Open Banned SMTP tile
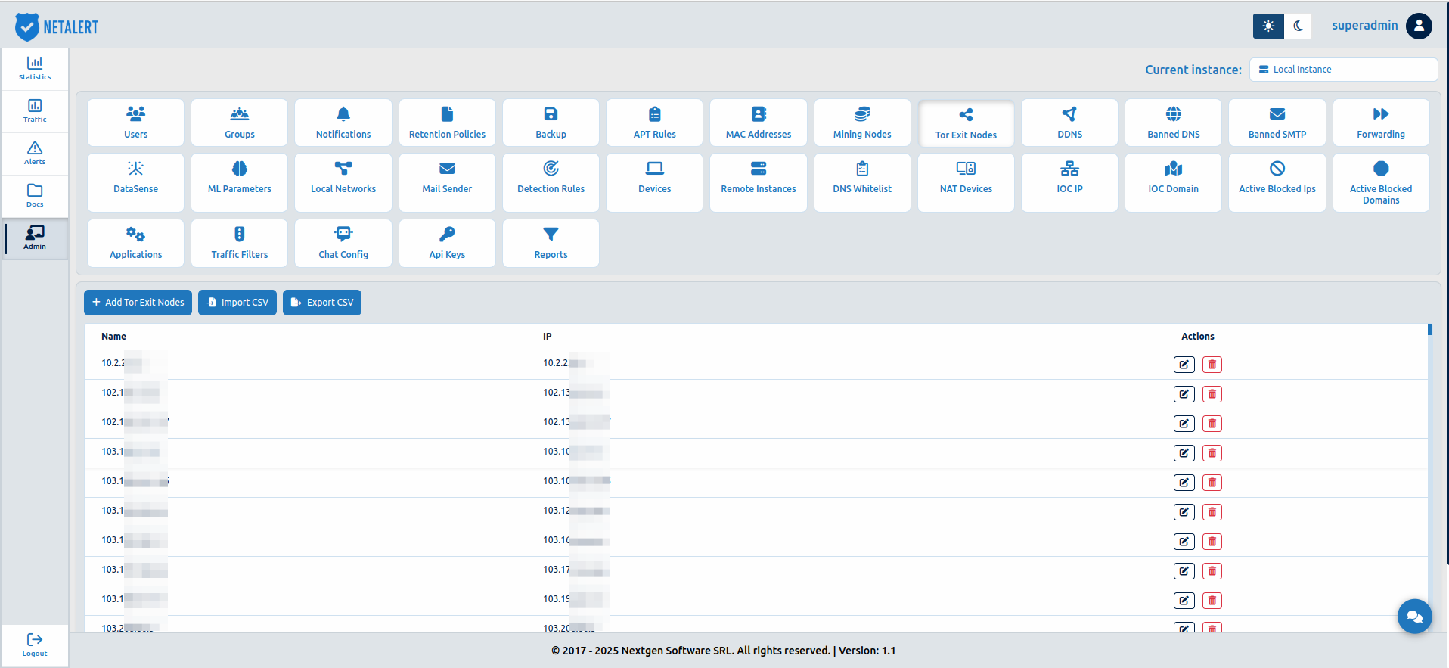Screen dimensions: 1449x668 tap(1277, 123)
